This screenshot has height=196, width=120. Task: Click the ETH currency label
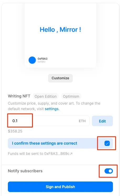82,121
